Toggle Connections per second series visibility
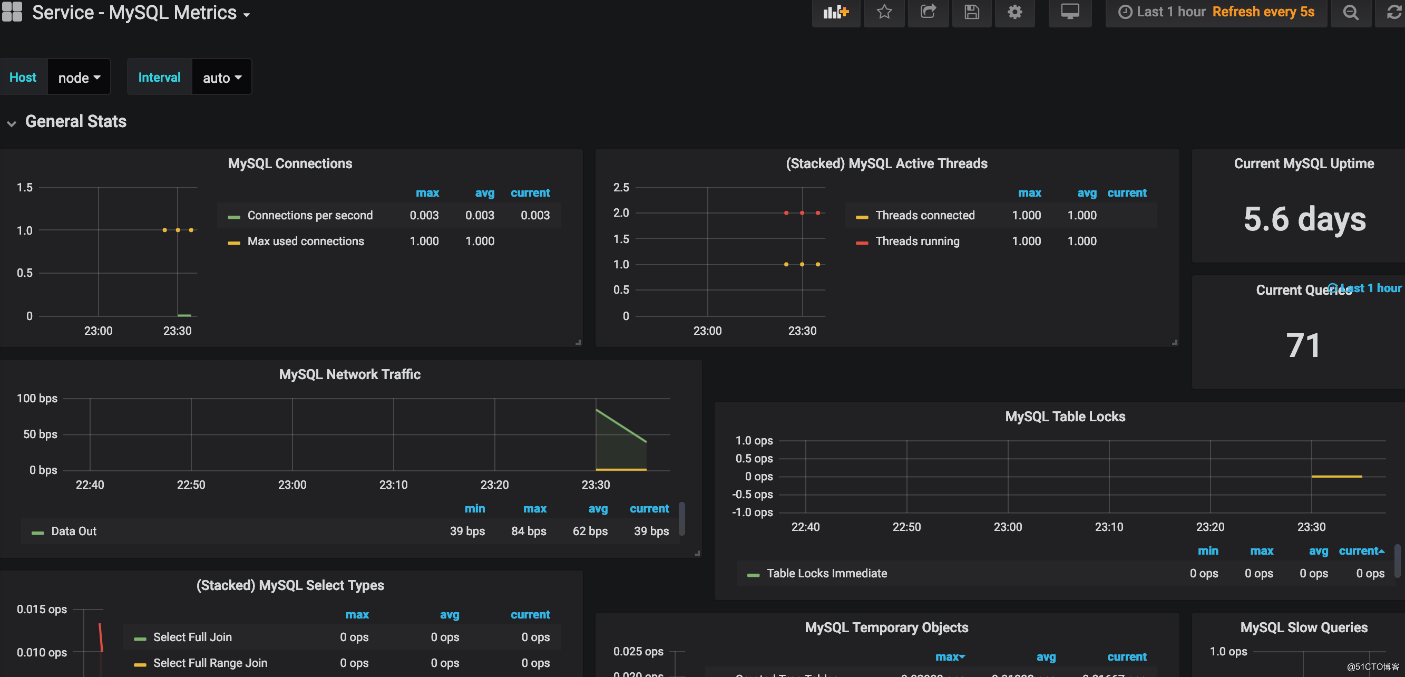This screenshot has width=1405, height=677. [310, 216]
